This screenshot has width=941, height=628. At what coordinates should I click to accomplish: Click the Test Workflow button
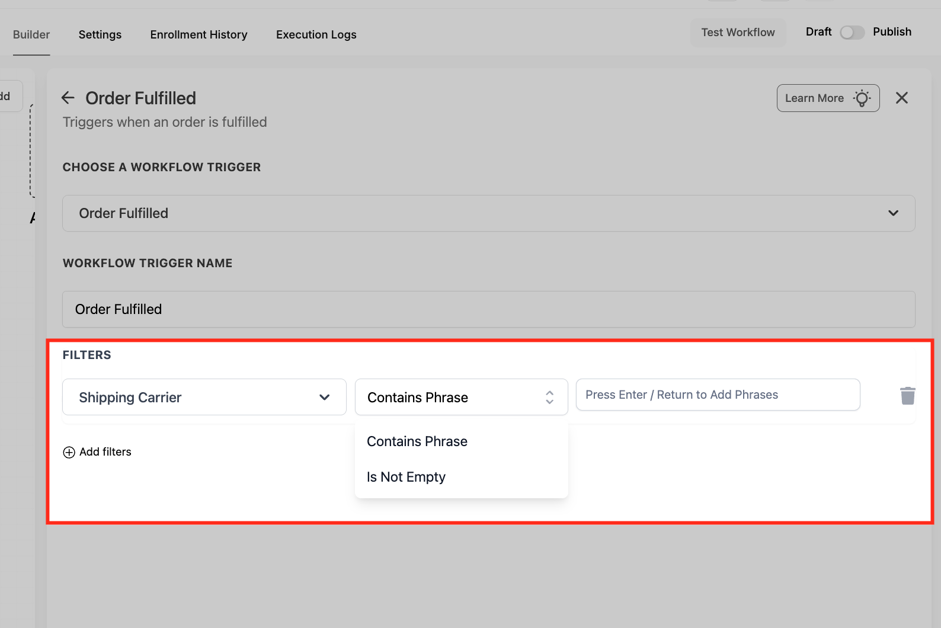point(738,33)
